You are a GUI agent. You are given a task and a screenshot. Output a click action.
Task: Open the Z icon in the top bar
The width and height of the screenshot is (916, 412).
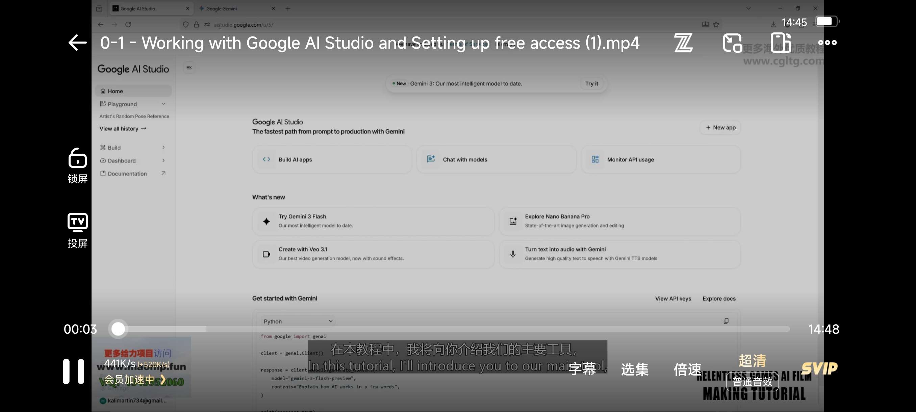click(683, 43)
